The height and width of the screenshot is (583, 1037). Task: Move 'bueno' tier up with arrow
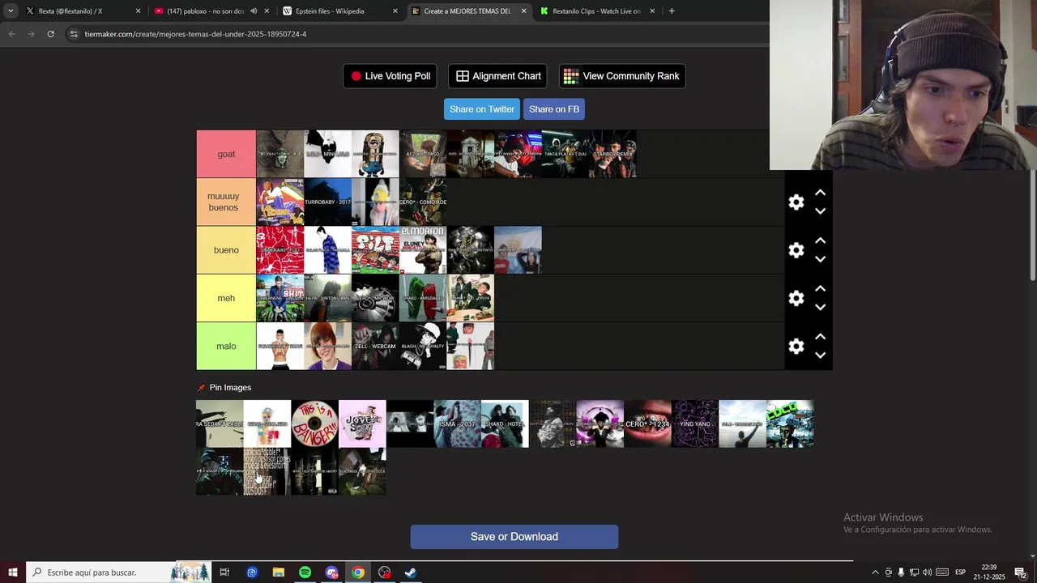coord(820,240)
